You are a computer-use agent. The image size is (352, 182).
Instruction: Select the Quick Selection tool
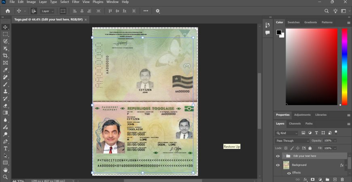click(x=5, y=41)
